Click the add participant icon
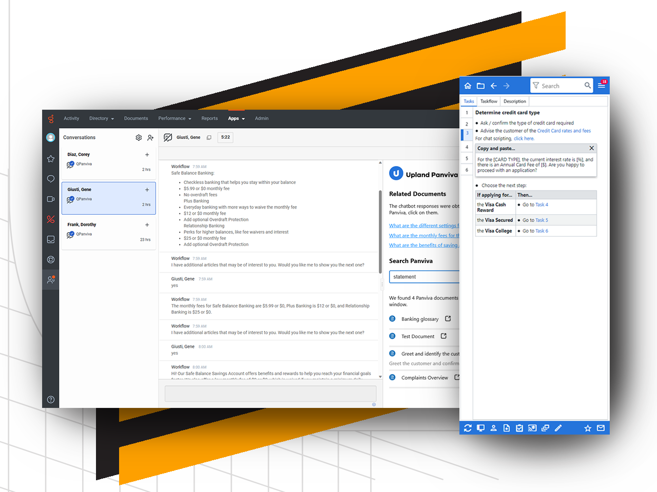Image resolution: width=657 pixels, height=492 pixels. pyautogui.click(x=150, y=137)
